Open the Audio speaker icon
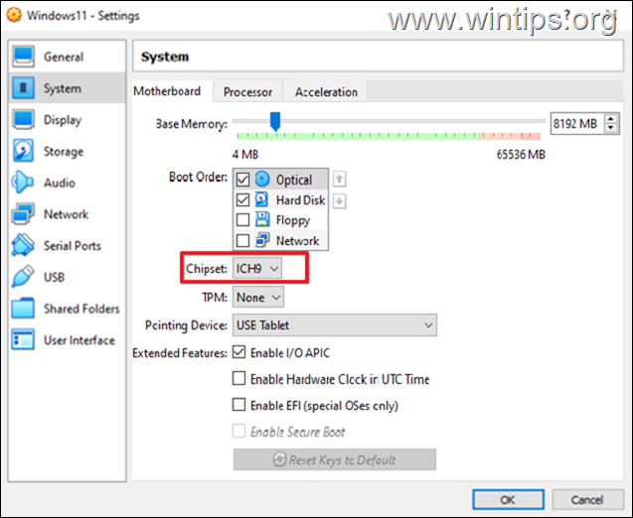Screen dimensions: 633x518 coord(22,183)
